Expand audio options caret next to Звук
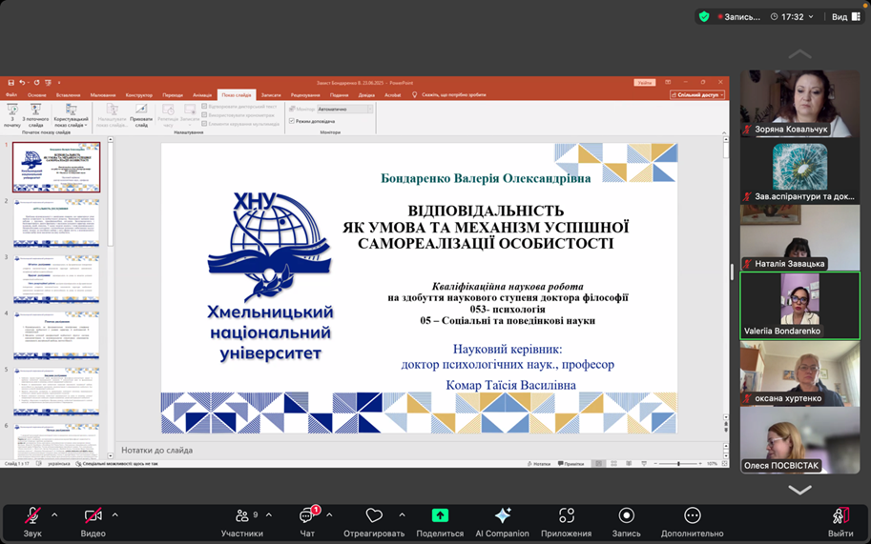This screenshot has height=544, width=871. point(54,515)
